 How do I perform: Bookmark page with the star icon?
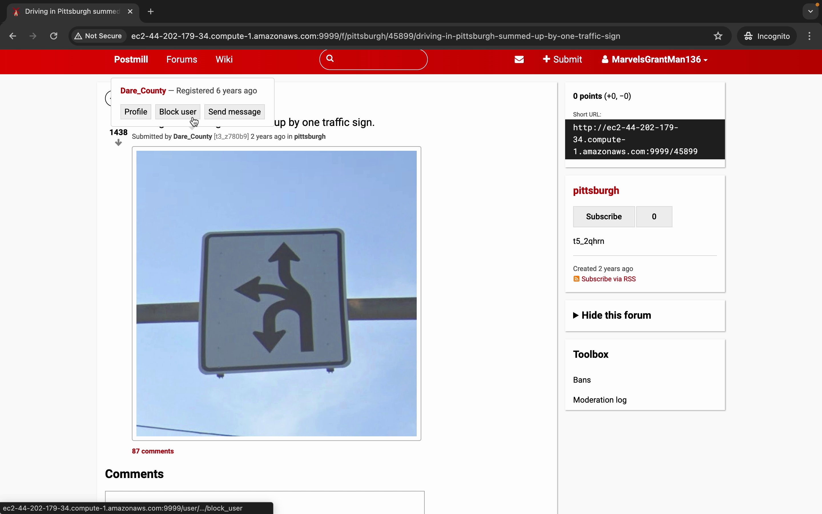(718, 36)
